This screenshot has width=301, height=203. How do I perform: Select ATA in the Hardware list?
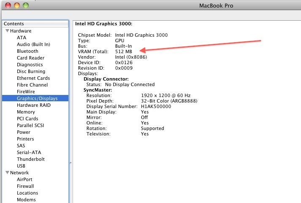pos(22,38)
